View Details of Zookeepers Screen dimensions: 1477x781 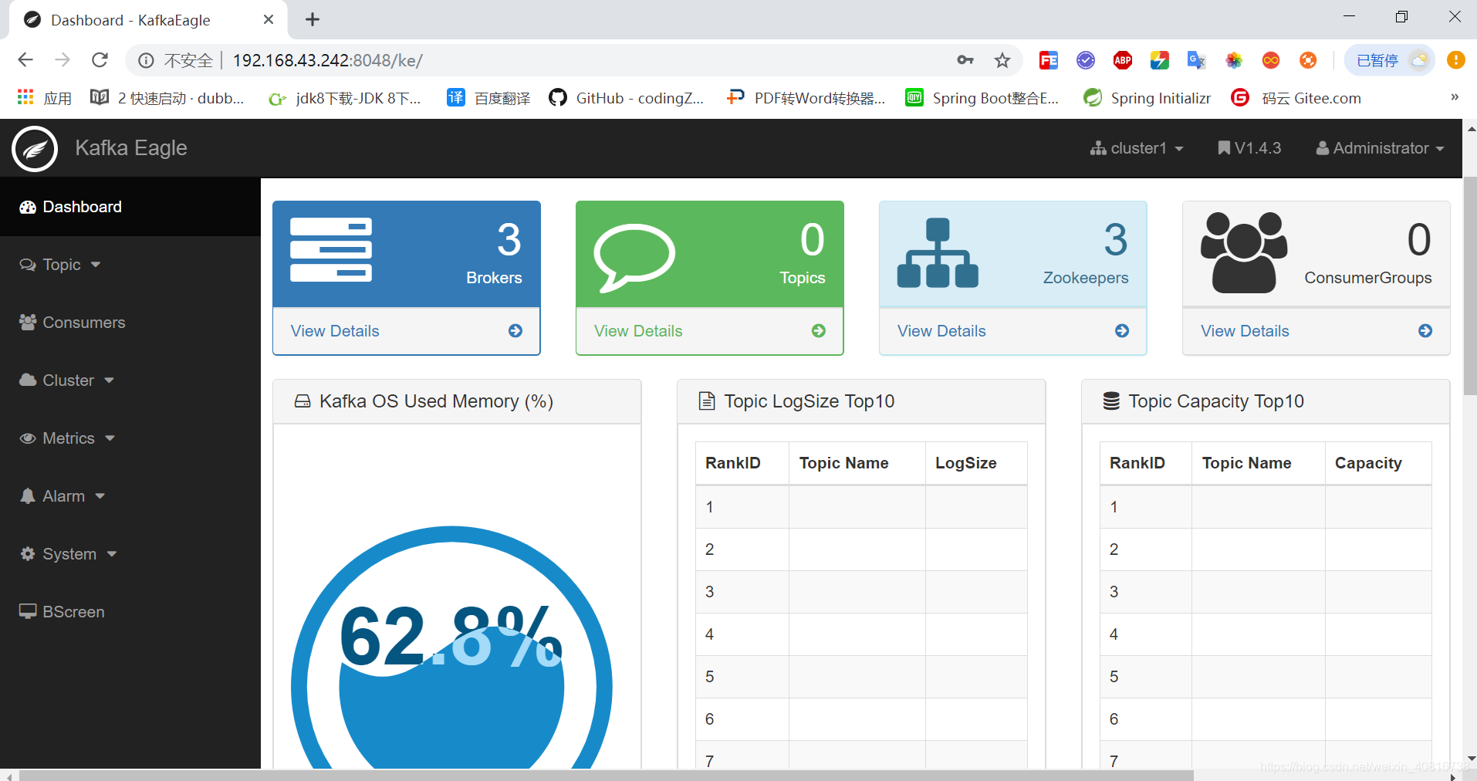(x=941, y=331)
